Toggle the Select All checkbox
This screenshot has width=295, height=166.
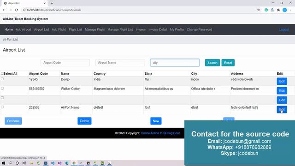point(2,73)
